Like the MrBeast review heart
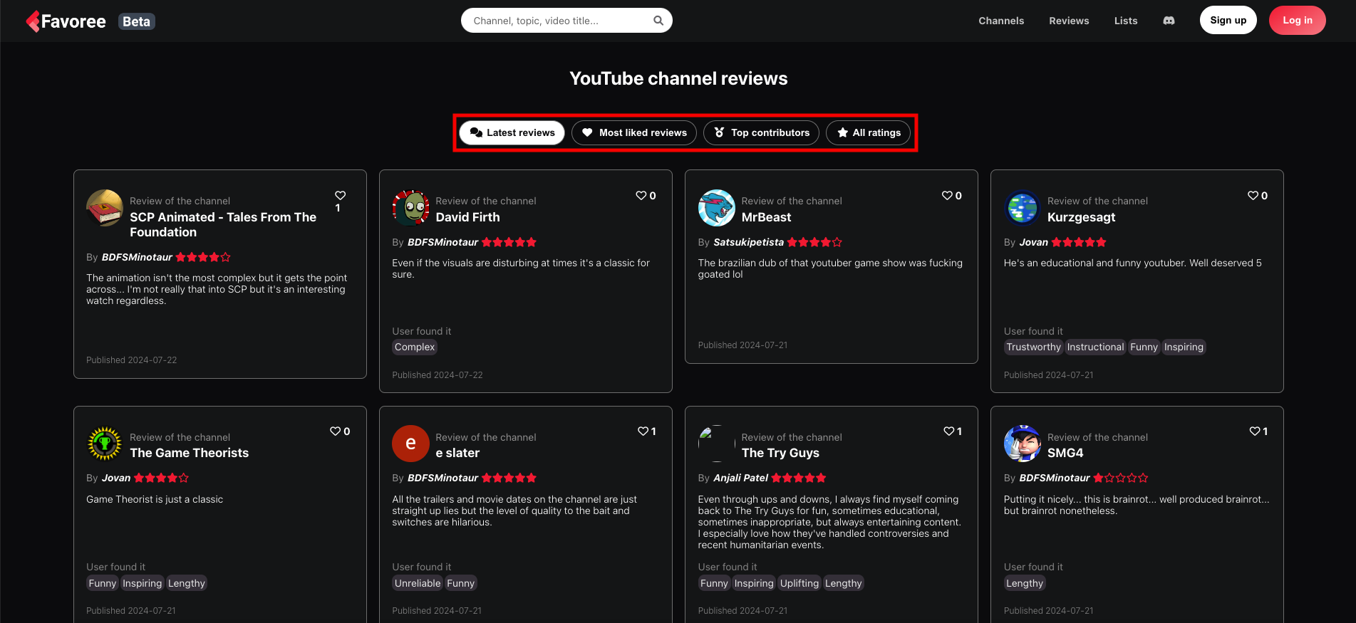 [947, 195]
